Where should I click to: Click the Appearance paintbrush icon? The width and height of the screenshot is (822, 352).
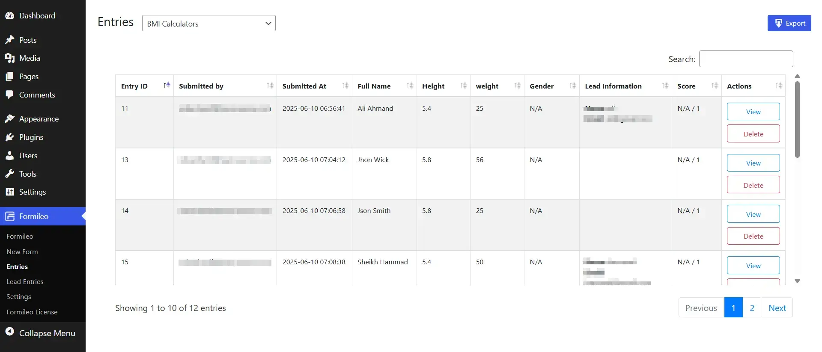point(9,119)
